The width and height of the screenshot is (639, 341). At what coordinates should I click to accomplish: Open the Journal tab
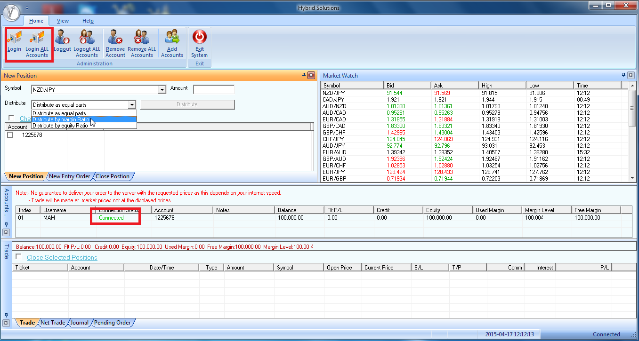click(80, 323)
